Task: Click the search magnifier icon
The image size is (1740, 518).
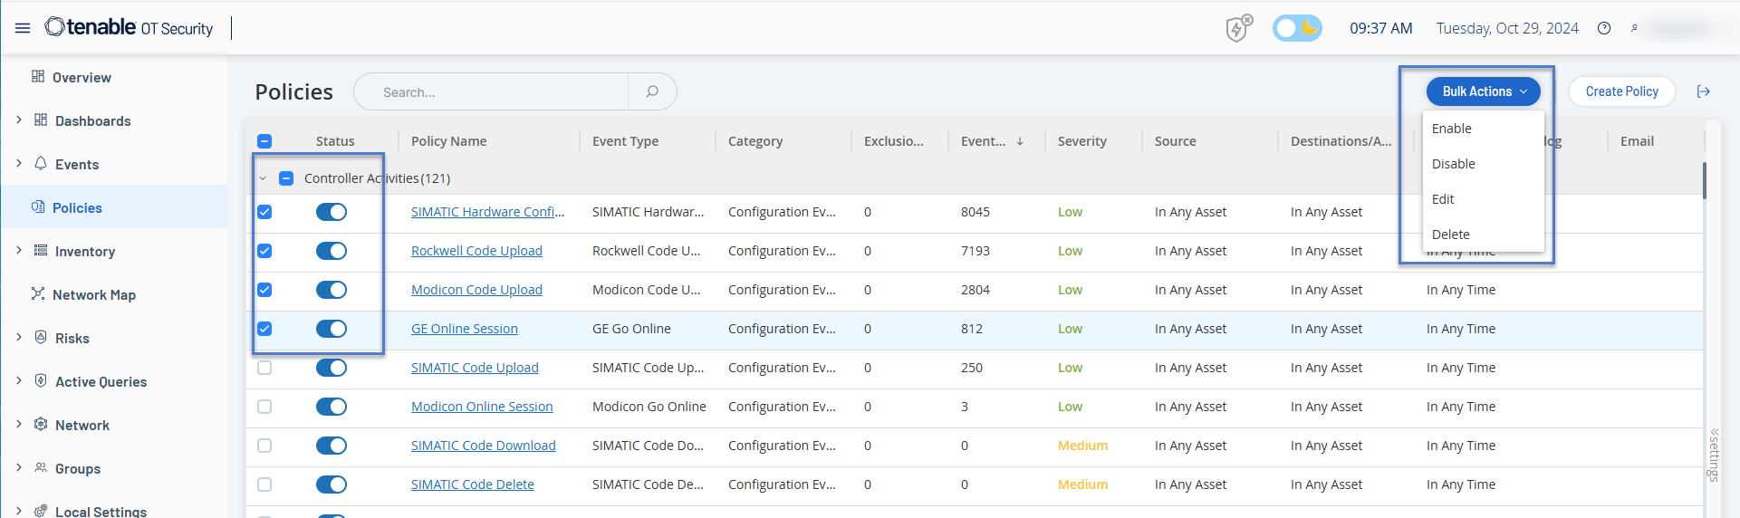Action: click(652, 91)
